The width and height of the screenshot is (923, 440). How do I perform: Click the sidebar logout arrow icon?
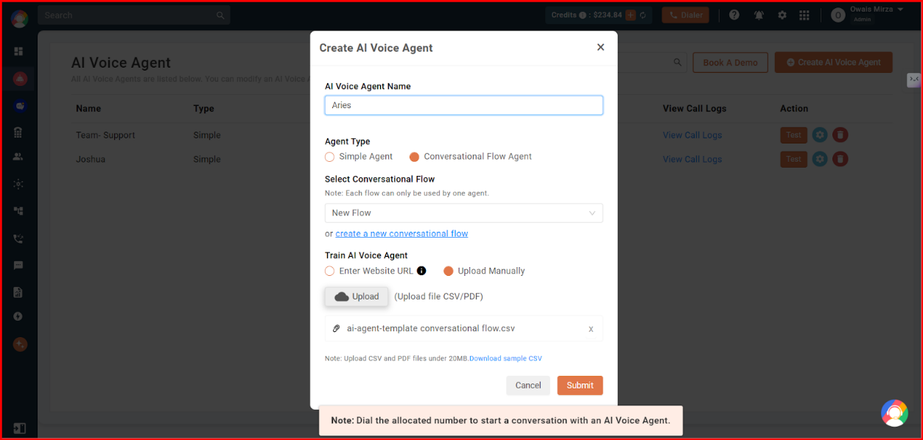click(19, 428)
